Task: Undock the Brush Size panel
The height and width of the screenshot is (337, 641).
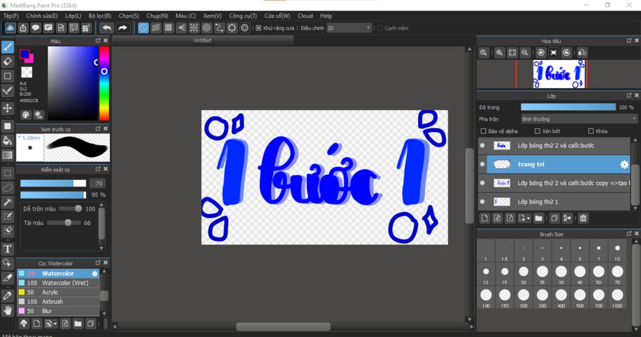Action: (629, 234)
